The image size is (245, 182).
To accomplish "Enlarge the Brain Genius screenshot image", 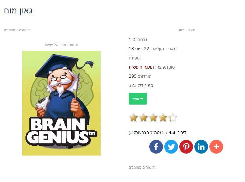I will pos(61,103).
